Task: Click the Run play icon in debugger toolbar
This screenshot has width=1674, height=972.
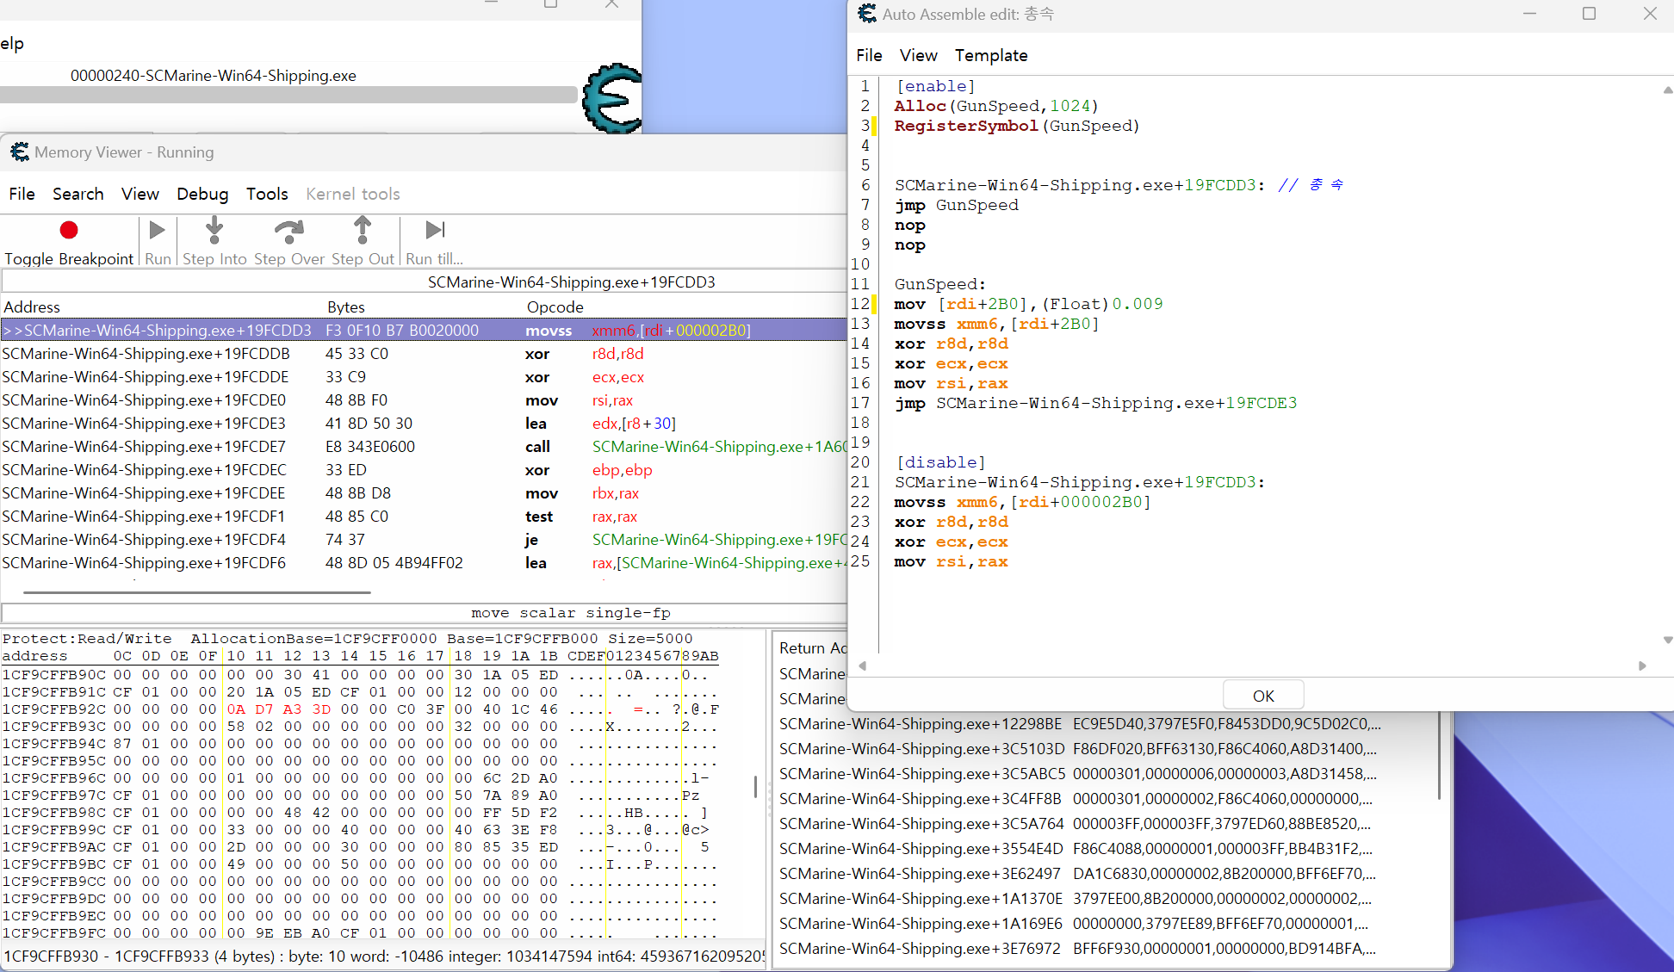Action: click(157, 230)
